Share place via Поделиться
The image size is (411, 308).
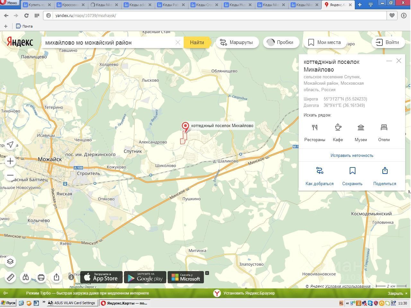pos(385,176)
